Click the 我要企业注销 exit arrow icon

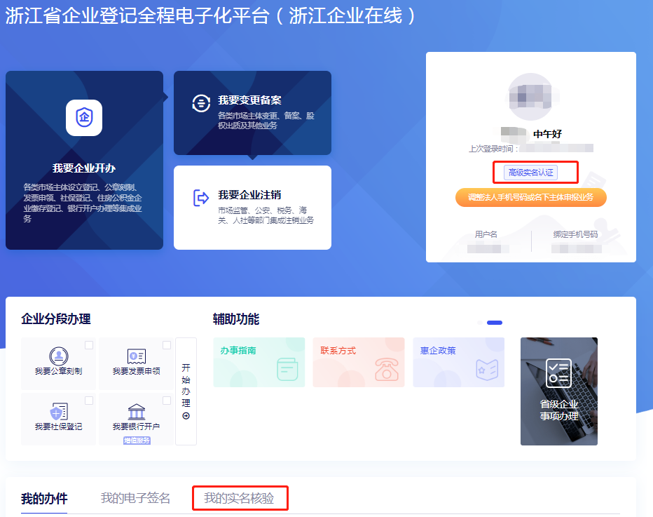pyautogui.click(x=200, y=198)
